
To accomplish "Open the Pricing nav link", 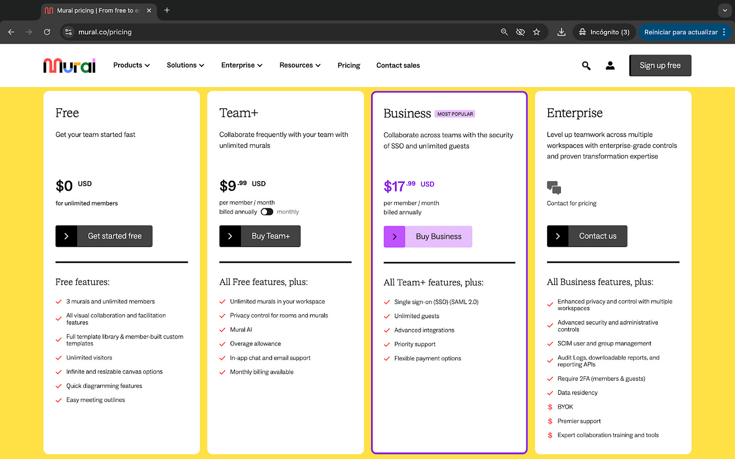I will [x=349, y=65].
